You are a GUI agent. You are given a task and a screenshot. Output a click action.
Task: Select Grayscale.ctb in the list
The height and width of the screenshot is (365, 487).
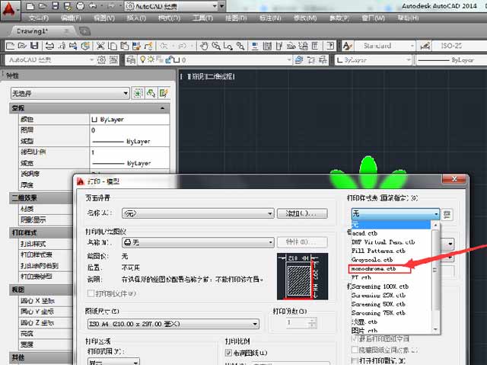[372, 260]
